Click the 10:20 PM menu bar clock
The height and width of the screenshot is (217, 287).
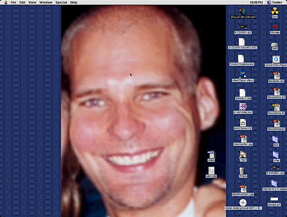click(x=256, y=3)
